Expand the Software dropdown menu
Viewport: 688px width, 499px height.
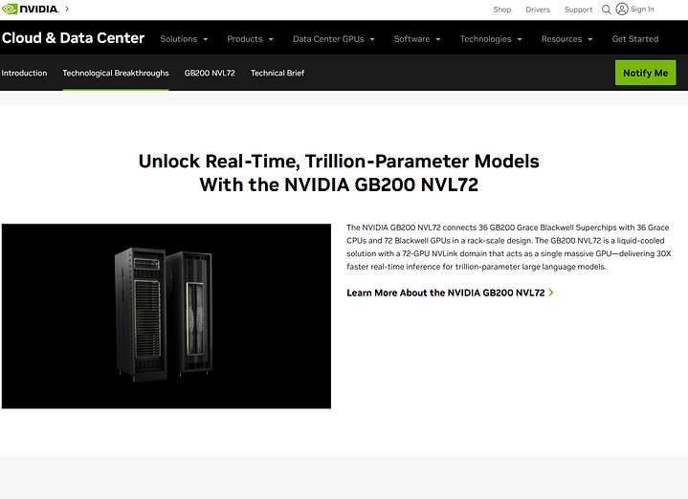click(417, 39)
